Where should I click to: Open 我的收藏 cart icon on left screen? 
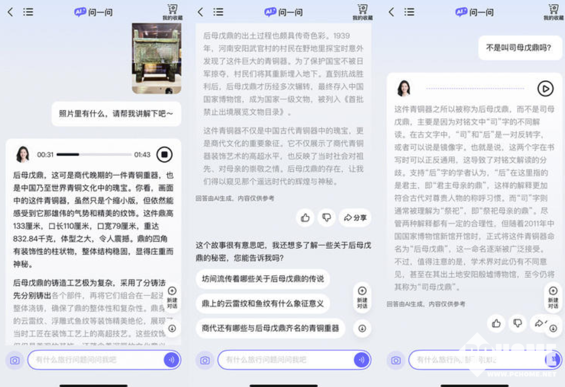(x=173, y=12)
